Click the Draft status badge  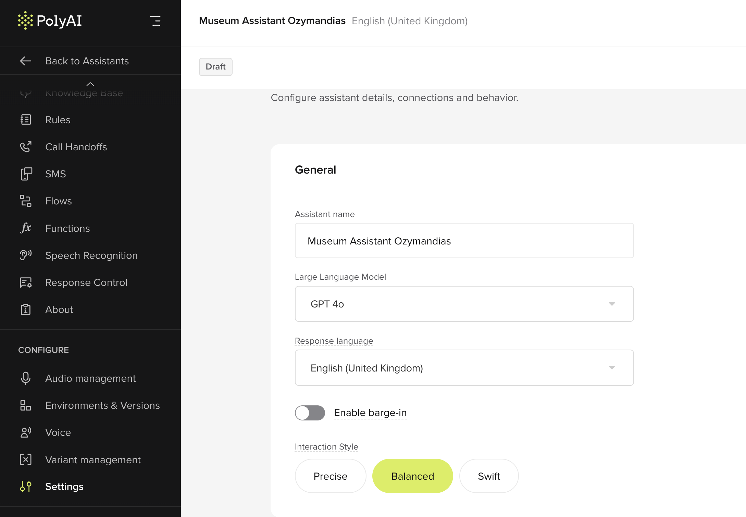coord(216,67)
